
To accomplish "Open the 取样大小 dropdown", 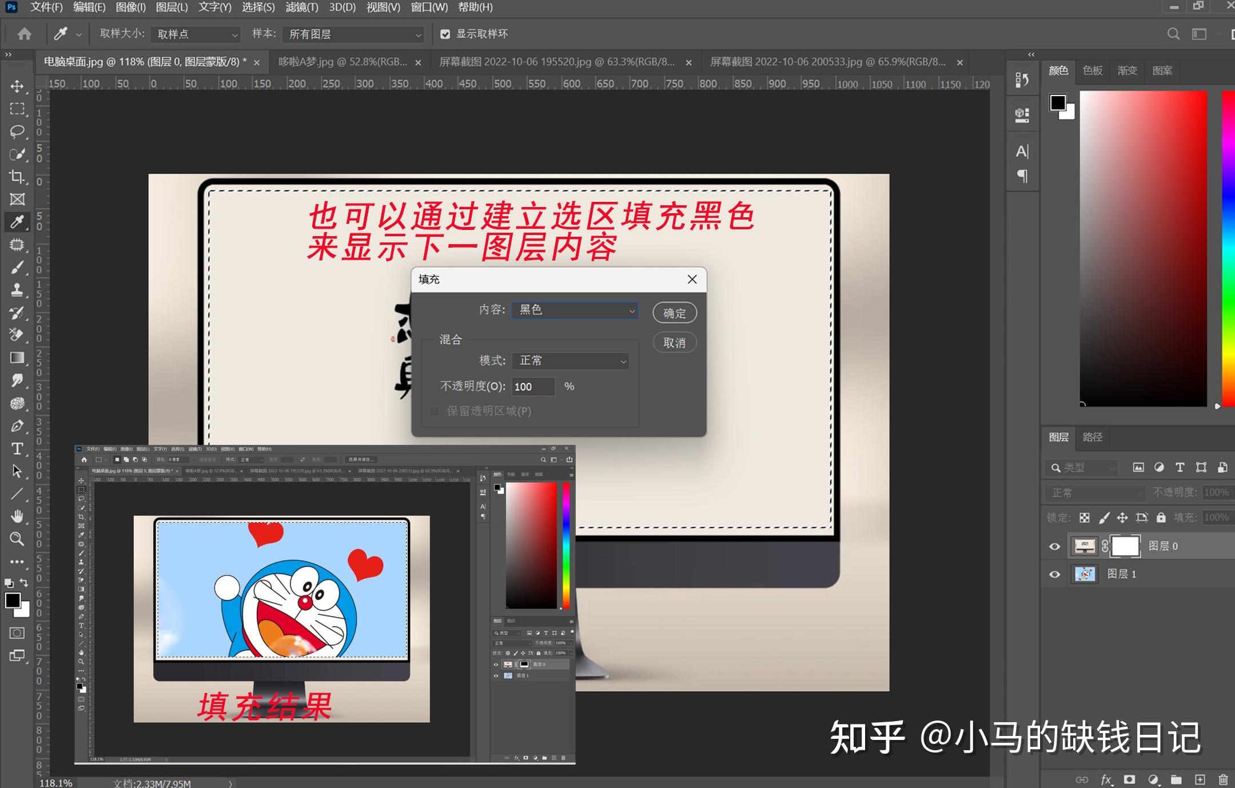I will click(196, 34).
